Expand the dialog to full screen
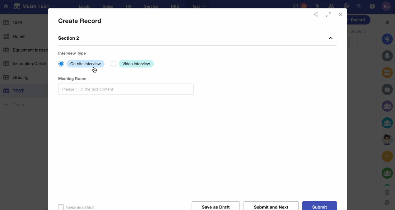The width and height of the screenshot is (395, 210). [328, 15]
